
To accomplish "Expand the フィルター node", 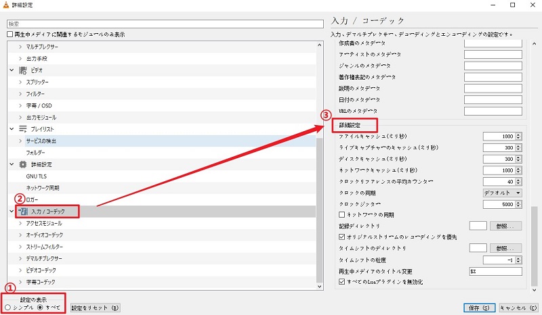I will coord(20,94).
